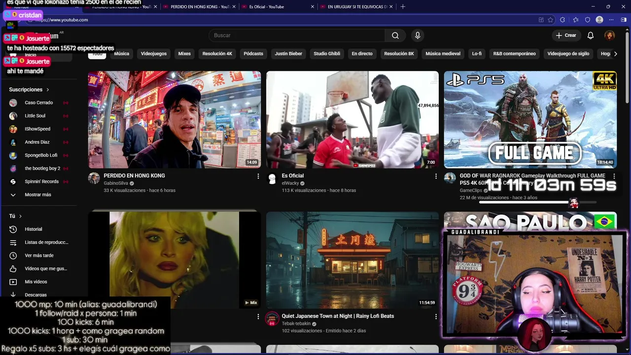Select the En directo filter chip
631x355 pixels.
(x=362, y=54)
